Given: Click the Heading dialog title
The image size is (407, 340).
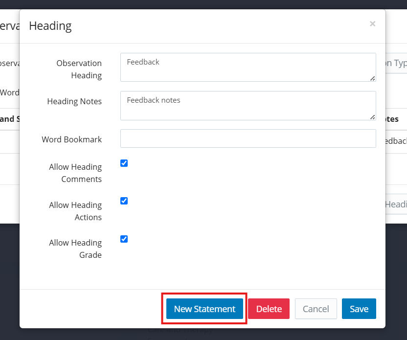Looking at the screenshot, I should 50,26.
